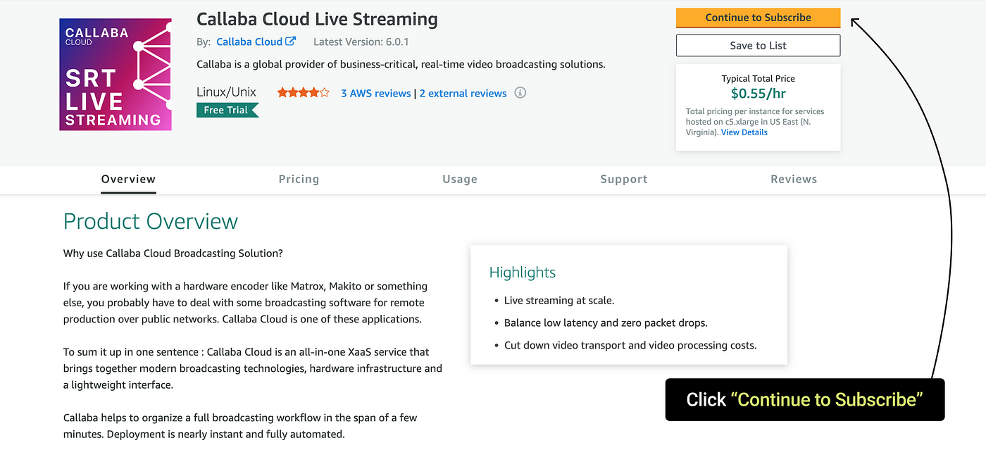This screenshot has height=457, width=986.
Task: Switch to the Usage tab
Action: pos(460,179)
